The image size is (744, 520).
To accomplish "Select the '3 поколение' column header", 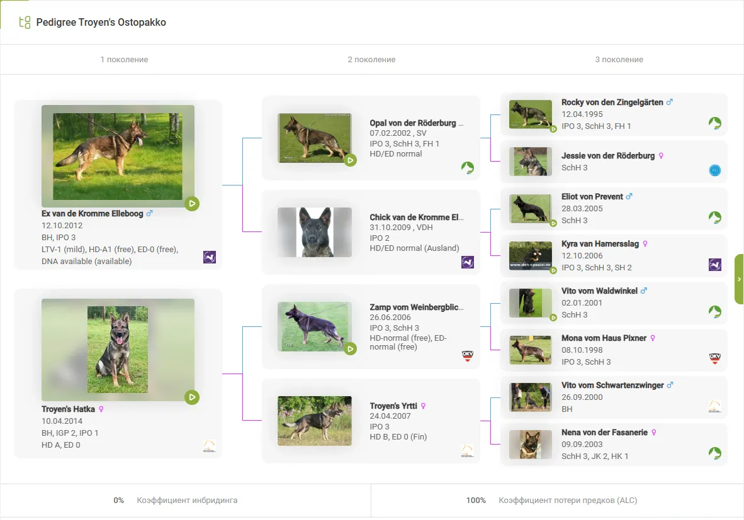I will (619, 60).
